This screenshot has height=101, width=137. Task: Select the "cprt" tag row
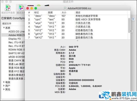point(76,19)
